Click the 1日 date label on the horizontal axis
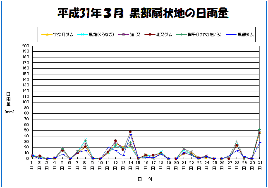Screen dimensions: 268x188 click(x=31, y=166)
